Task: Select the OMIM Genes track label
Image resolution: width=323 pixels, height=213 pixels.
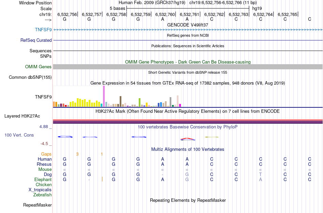Action: tap(38, 67)
